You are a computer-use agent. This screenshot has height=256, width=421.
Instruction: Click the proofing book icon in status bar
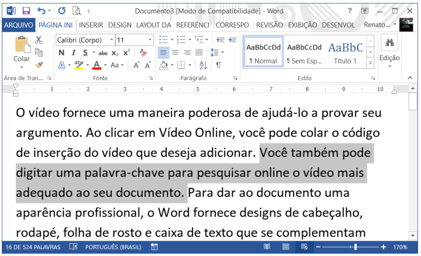(73, 247)
